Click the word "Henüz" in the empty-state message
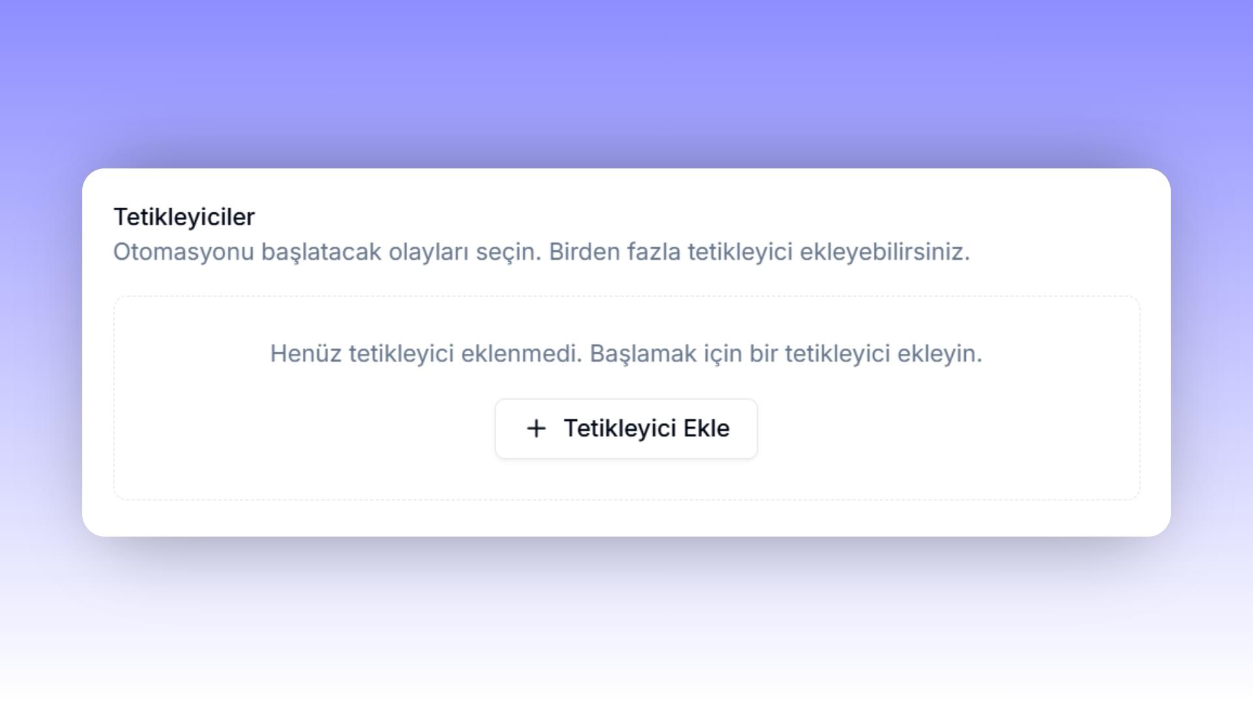The width and height of the screenshot is (1253, 705). (x=305, y=354)
